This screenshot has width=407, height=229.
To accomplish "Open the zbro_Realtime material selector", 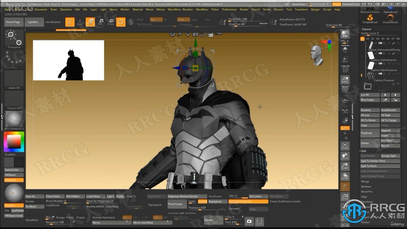I will pyautogui.click(x=14, y=121).
